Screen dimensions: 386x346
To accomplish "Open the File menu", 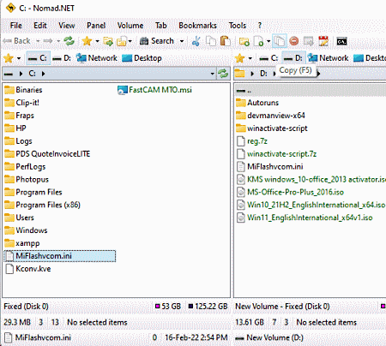I will (x=16, y=26).
